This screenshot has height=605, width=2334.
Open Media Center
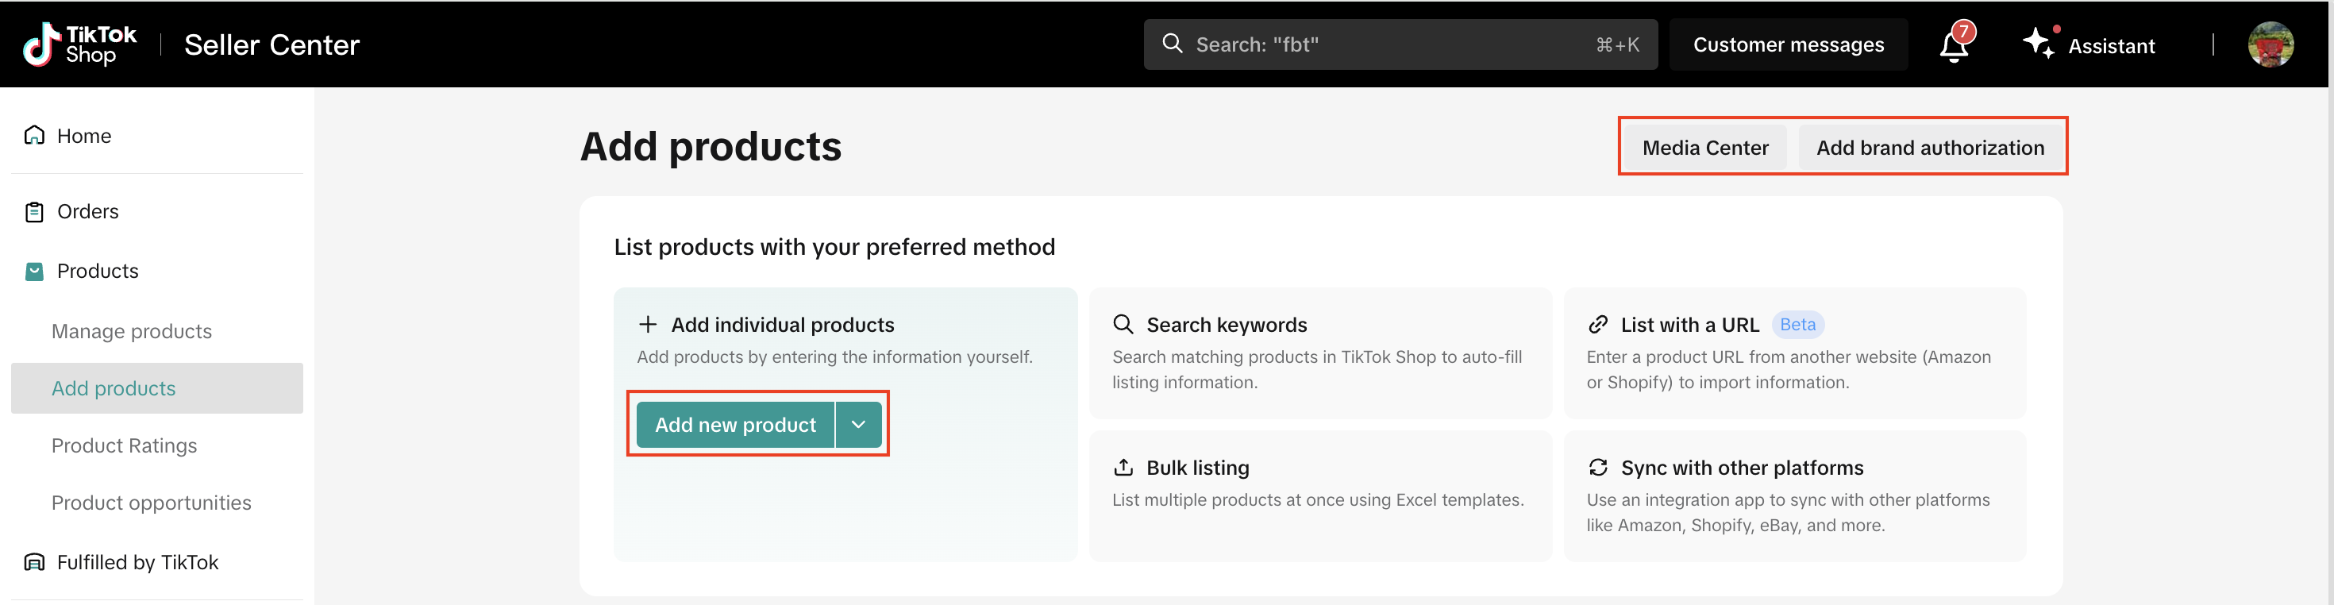1704,148
